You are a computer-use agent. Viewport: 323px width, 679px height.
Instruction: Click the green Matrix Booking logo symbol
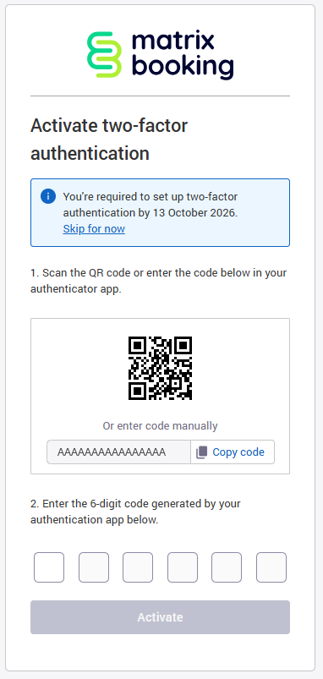tap(104, 55)
